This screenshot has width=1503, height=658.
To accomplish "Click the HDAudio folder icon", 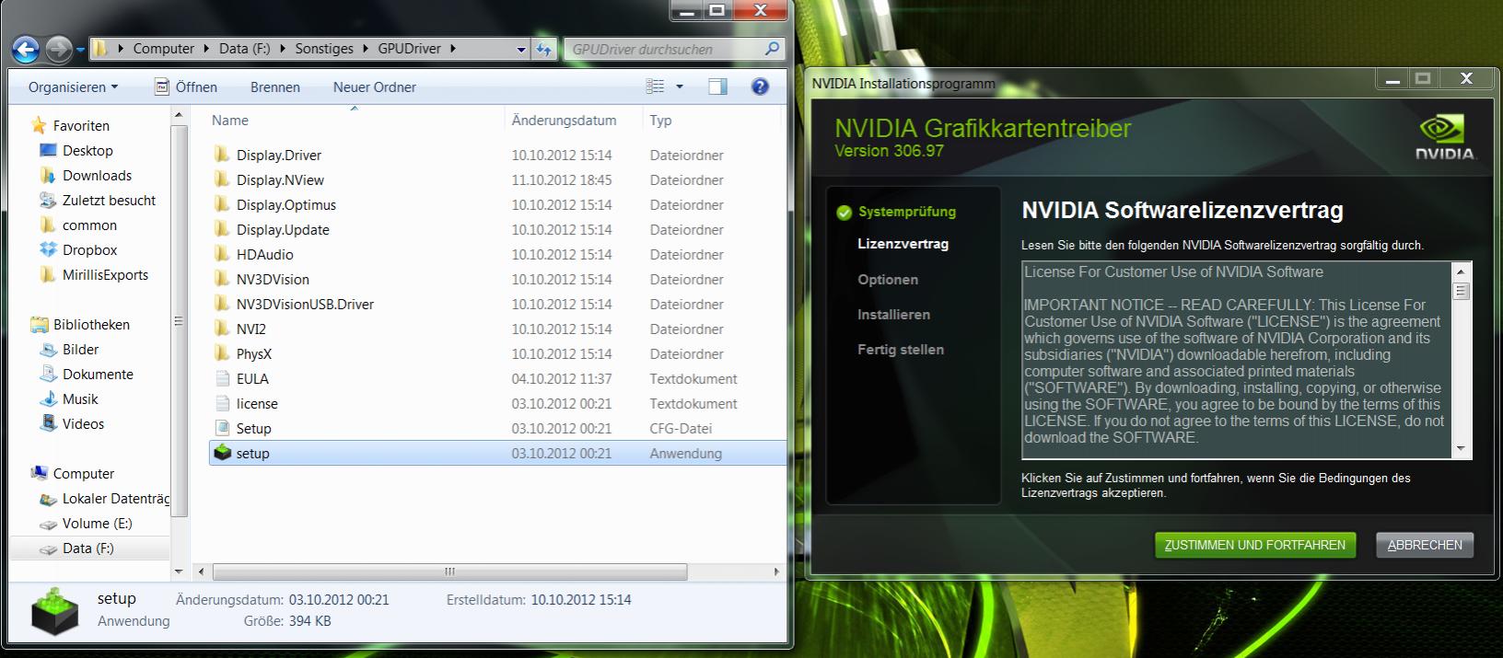I will (x=222, y=254).
